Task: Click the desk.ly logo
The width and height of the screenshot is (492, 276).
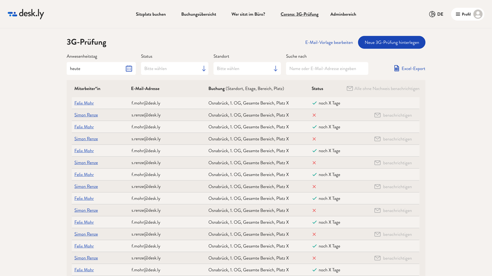Action: 26,14
